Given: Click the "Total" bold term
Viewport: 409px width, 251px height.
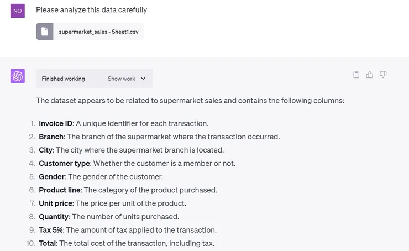Looking at the screenshot, I should click(48, 243).
